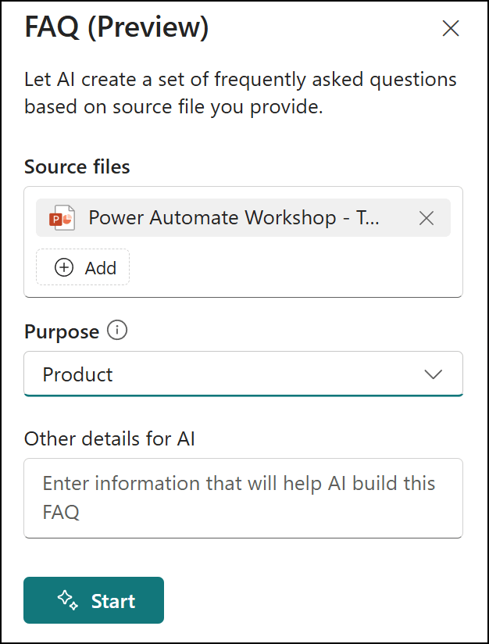Remove the Power Automate Workshop source file
Image resolution: width=489 pixels, height=644 pixels.
pyautogui.click(x=427, y=218)
